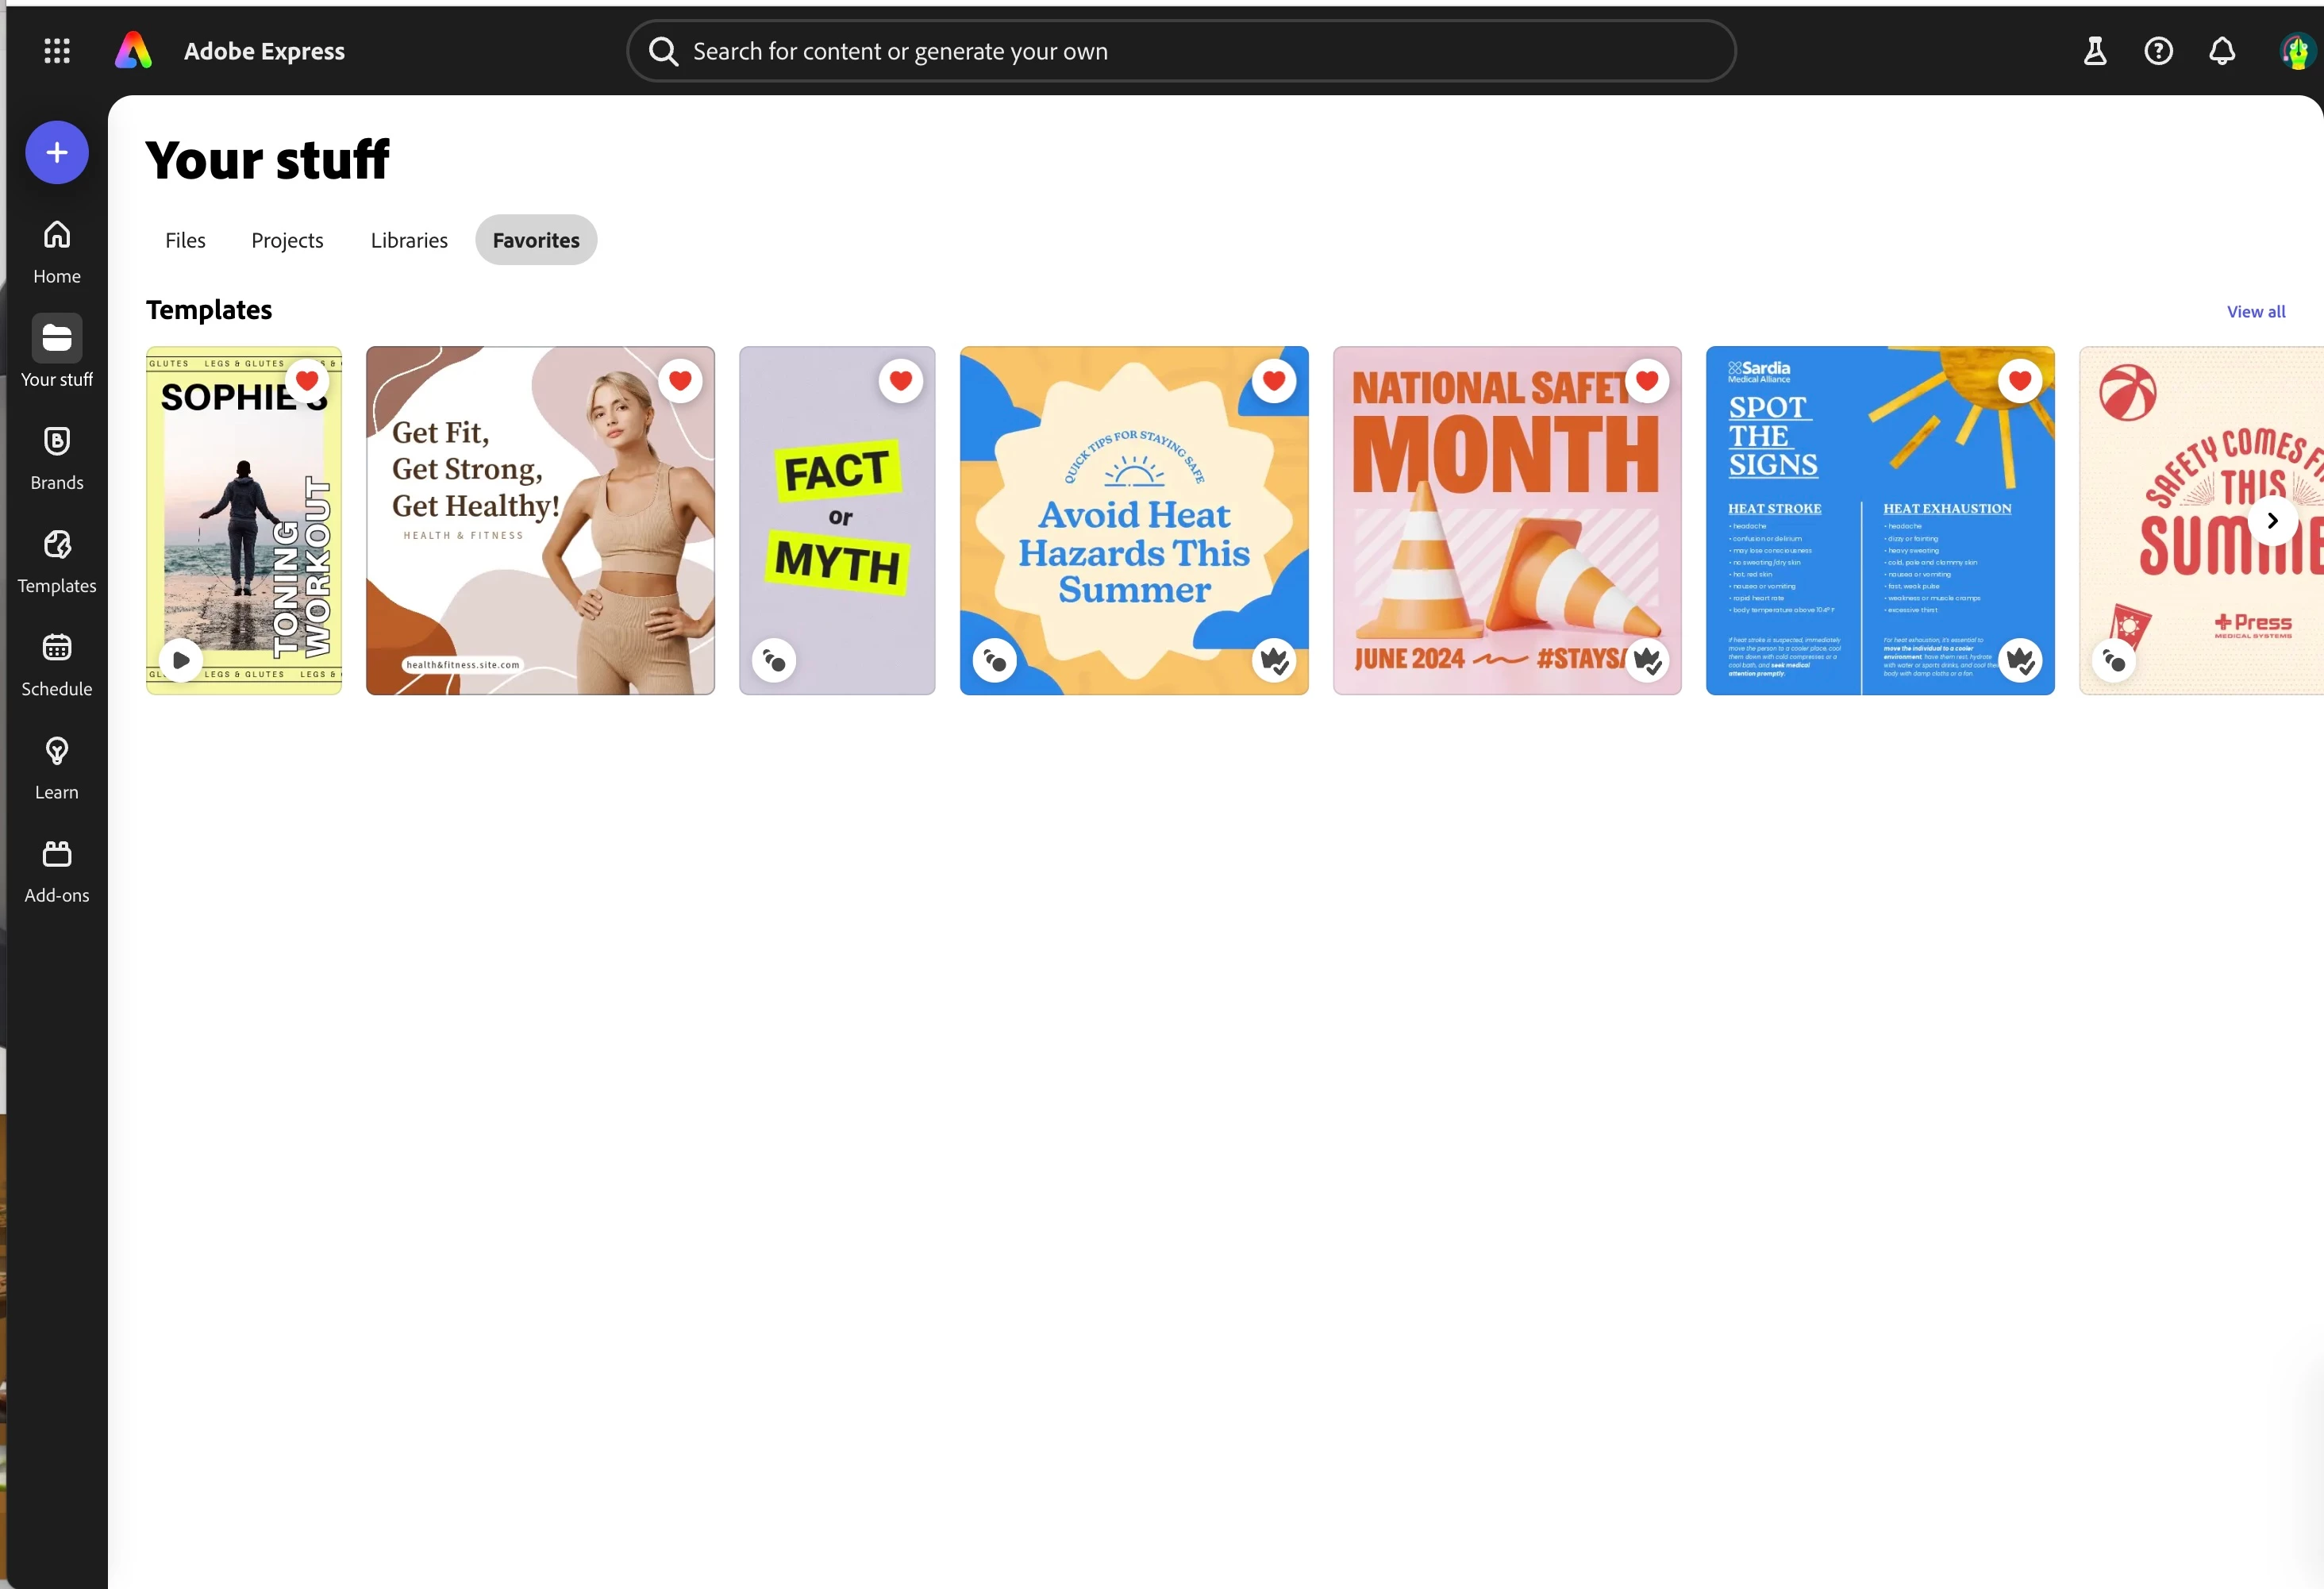Click the Adobe Express logo
Screen dimensions: 2324x1589
pyautogui.click(x=134, y=51)
